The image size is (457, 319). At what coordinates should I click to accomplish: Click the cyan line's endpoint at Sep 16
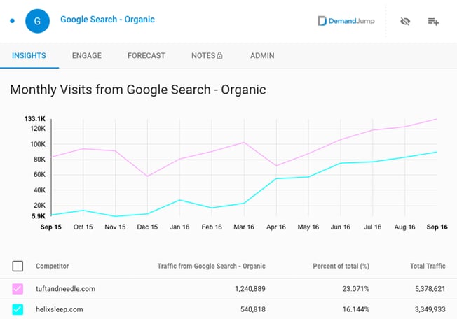click(x=437, y=152)
